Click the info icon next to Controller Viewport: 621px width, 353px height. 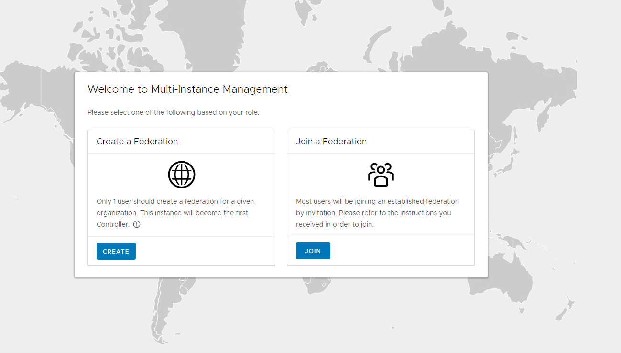tap(137, 224)
